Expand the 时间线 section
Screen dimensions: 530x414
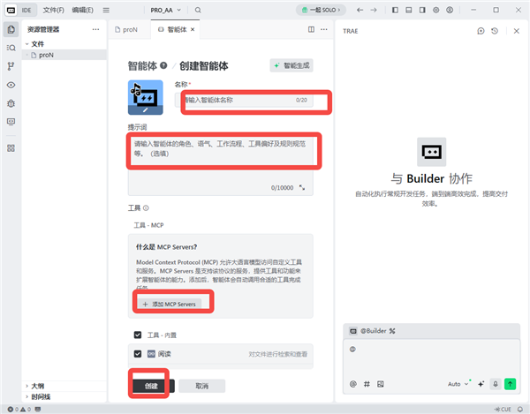coord(40,397)
